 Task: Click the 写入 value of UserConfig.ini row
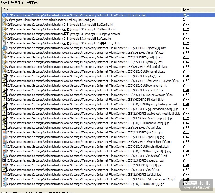click(x=186, y=20)
